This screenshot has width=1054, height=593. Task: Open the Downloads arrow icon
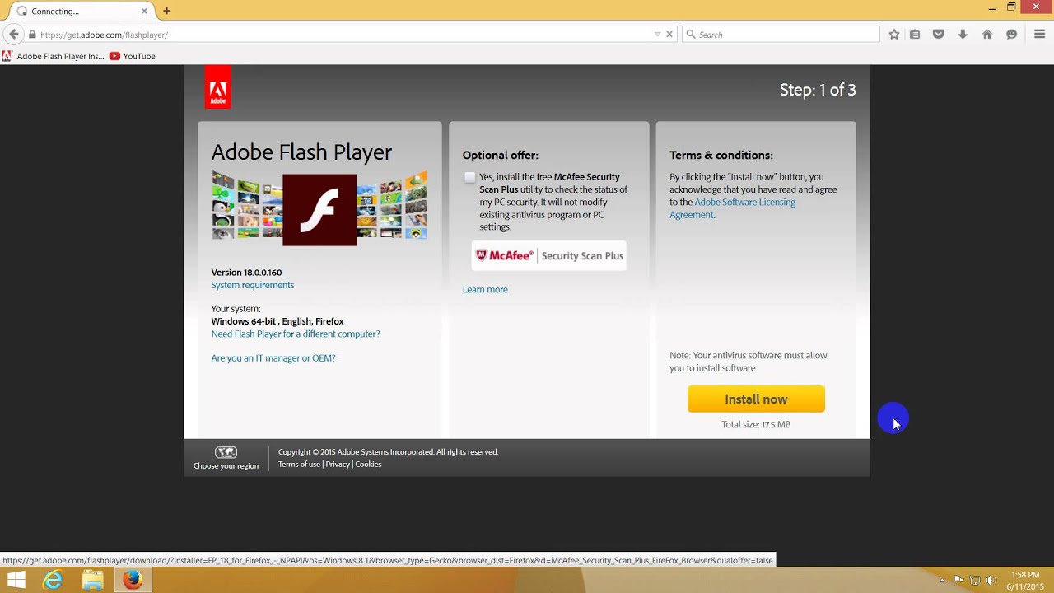click(x=962, y=35)
